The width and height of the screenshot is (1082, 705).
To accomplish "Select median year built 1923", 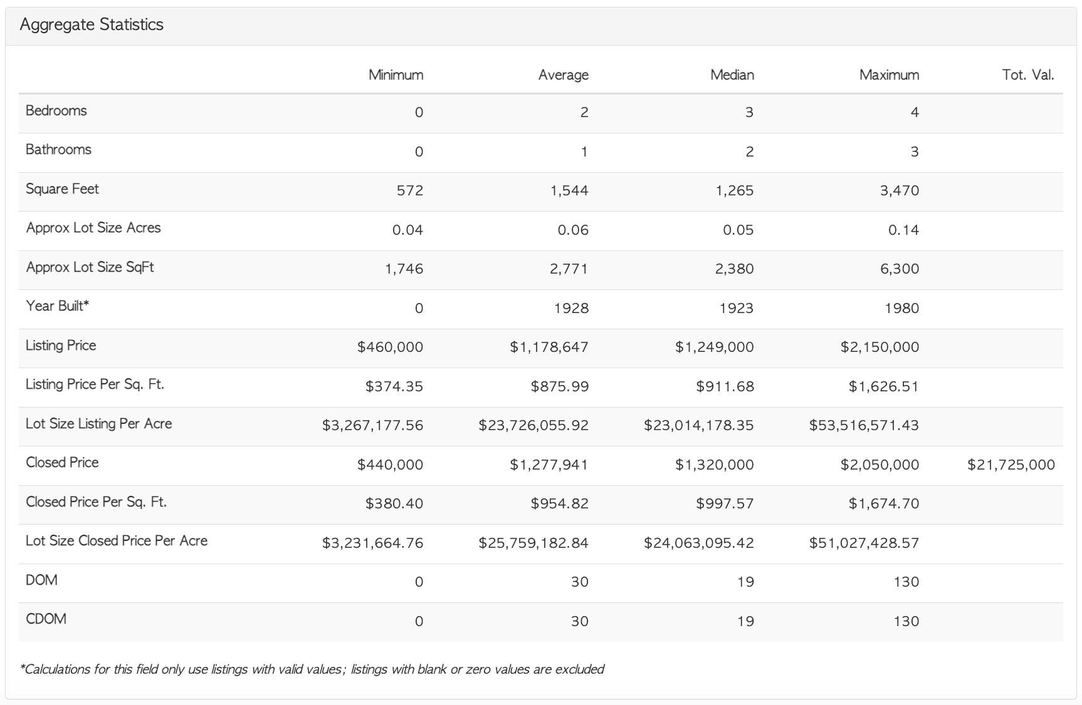I will [737, 308].
